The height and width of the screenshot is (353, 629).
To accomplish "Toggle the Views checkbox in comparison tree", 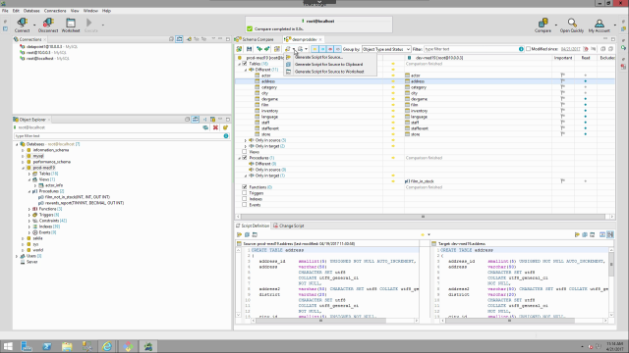I will [245, 152].
